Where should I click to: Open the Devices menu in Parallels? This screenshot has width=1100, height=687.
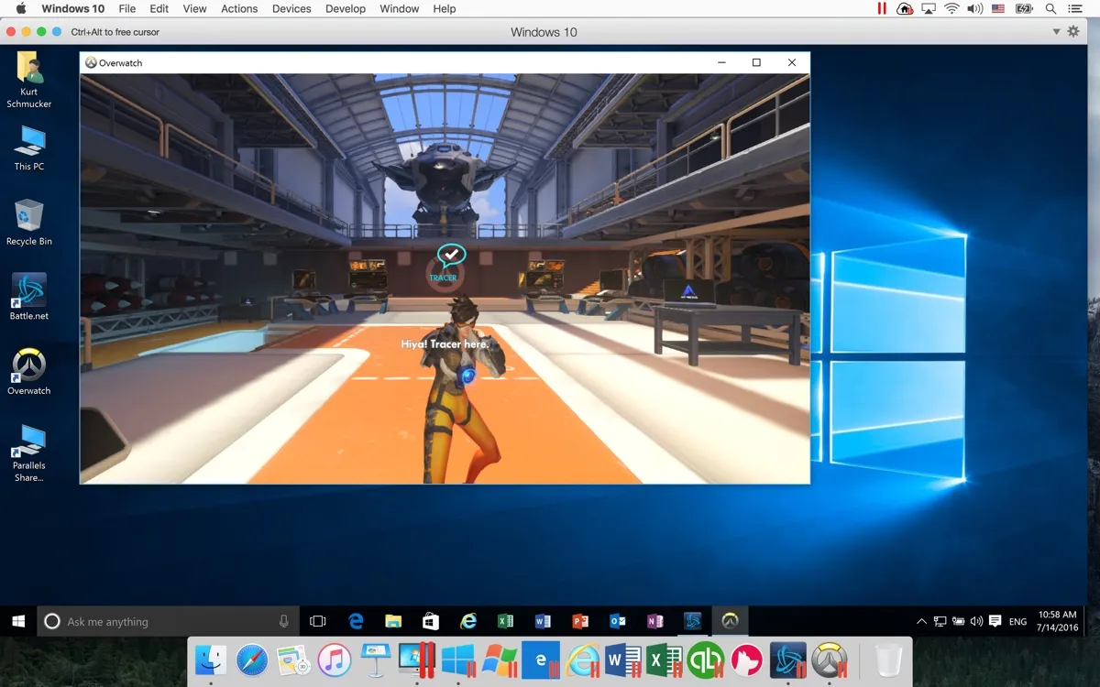pyautogui.click(x=291, y=8)
